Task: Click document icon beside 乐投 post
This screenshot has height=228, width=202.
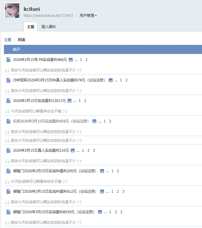Action: point(8,121)
